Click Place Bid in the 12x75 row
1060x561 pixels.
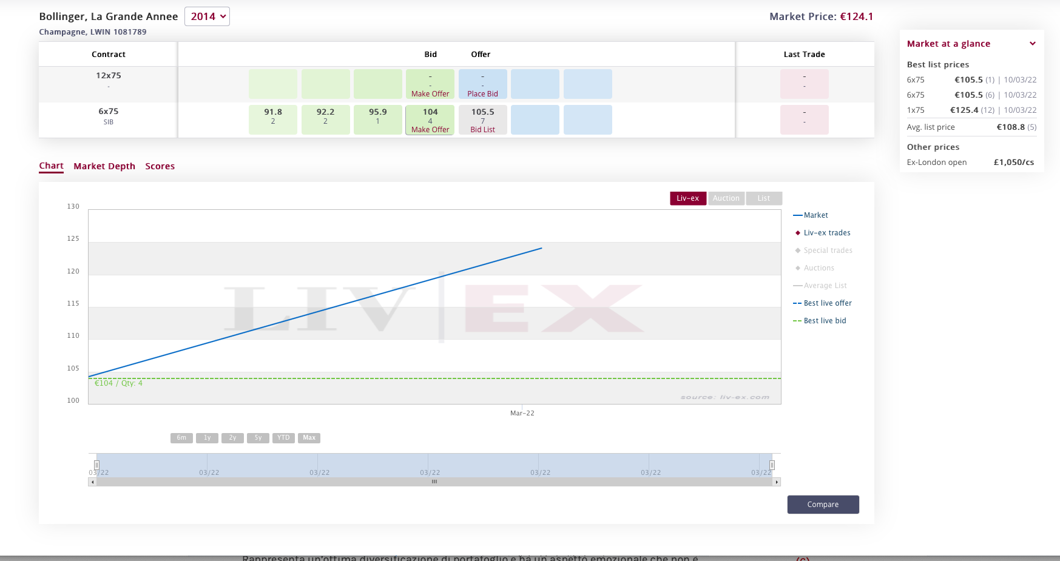click(x=482, y=94)
